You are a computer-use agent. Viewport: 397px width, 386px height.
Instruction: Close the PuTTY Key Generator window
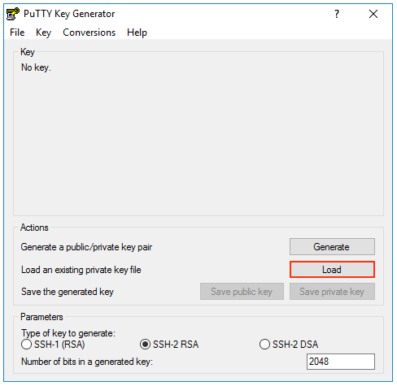point(373,14)
